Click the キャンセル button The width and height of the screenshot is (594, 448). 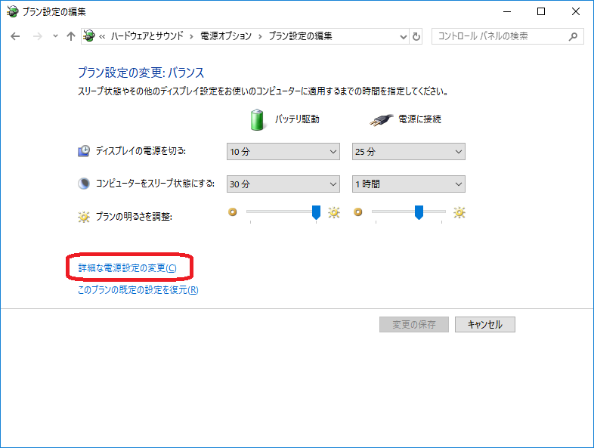(x=485, y=325)
